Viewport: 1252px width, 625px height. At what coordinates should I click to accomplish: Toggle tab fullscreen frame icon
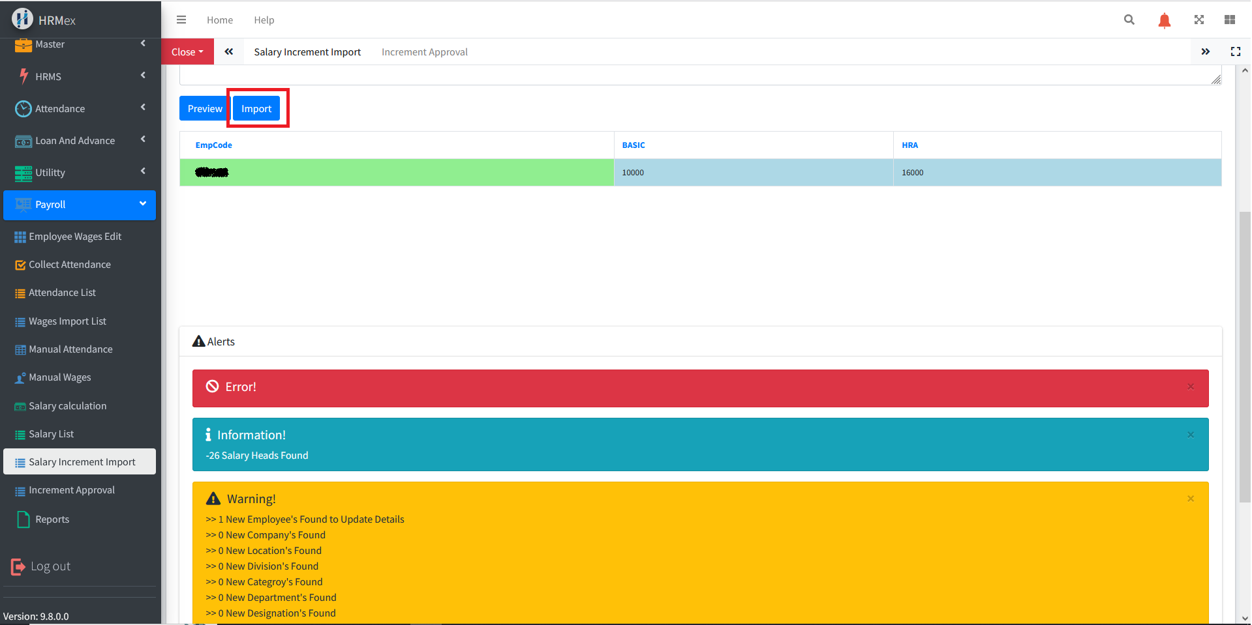[x=1235, y=52]
